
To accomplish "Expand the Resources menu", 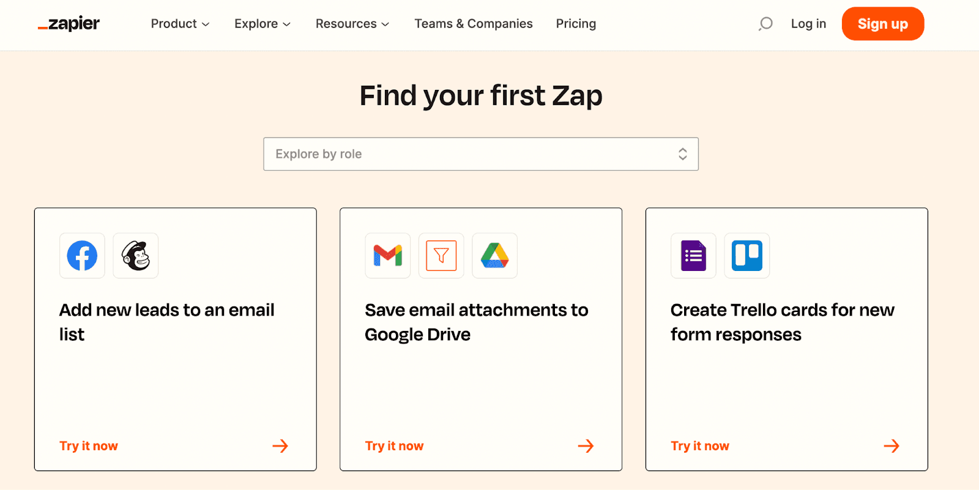I will click(x=352, y=24).
